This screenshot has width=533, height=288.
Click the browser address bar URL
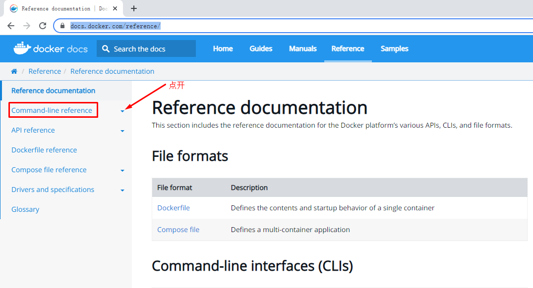pyautogui.click(x=115, y=26)
